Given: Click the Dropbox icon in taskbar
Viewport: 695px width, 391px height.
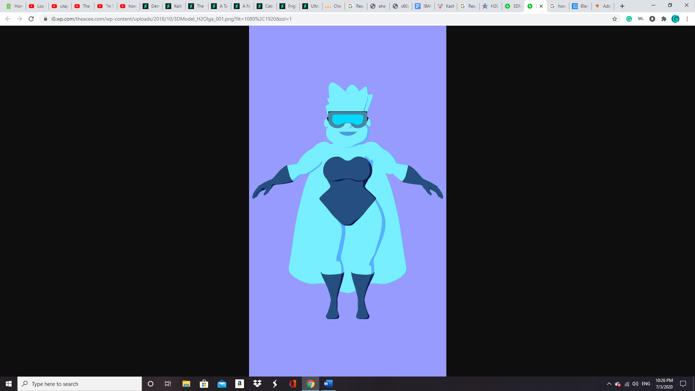Looking at the screenshot, I should (257, 384).
